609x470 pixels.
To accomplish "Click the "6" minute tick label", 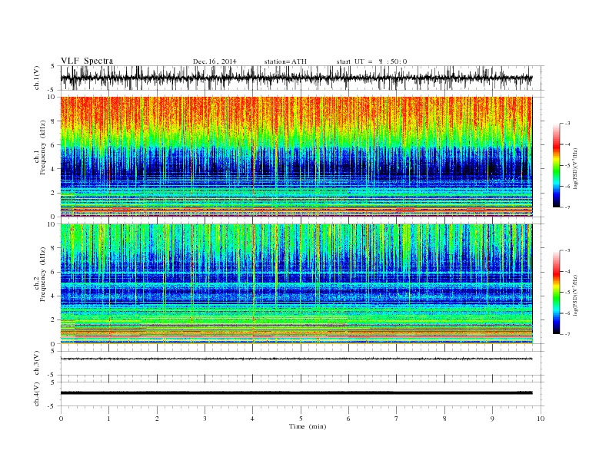I will 348,419.
